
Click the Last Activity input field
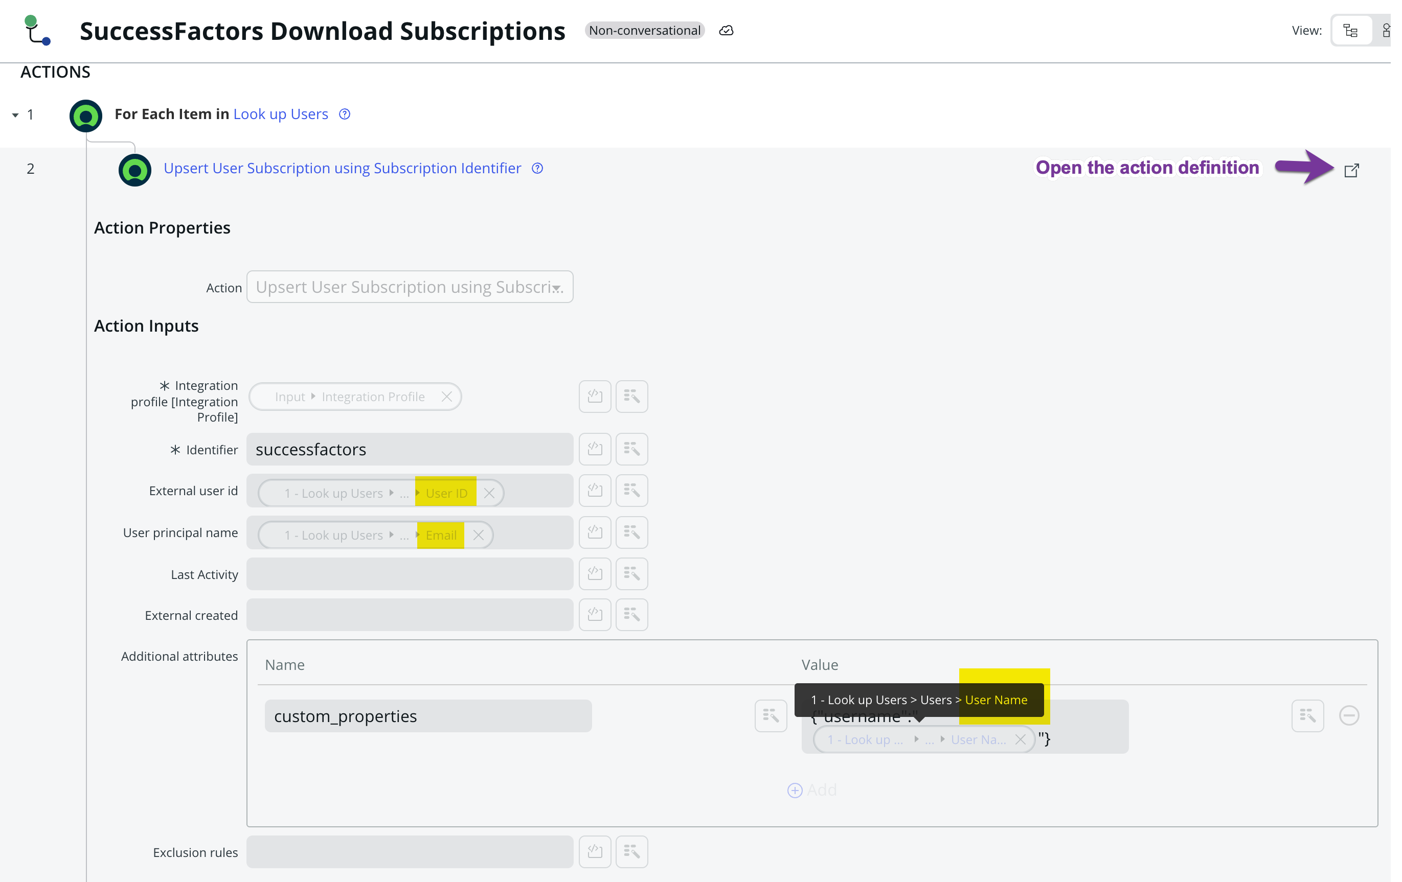[x=410, y=574]
